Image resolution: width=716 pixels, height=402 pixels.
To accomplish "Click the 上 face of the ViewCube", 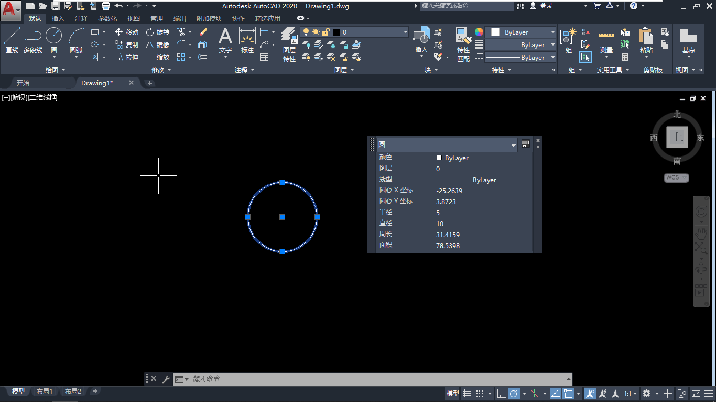I will coord(677,137).
